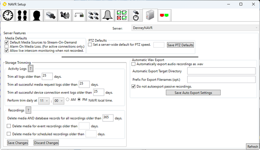The height and width of the screenshot is (150, 260).
Task: Switch to the red and green status tab
Action: (x=164, y=15)
